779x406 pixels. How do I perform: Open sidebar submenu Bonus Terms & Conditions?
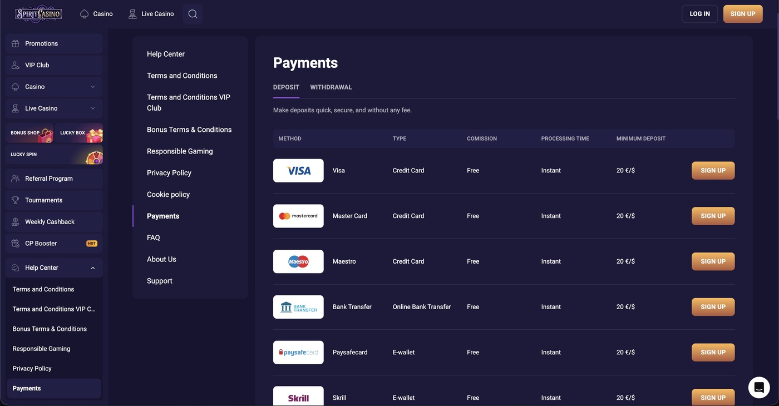[x=50, y=329]
